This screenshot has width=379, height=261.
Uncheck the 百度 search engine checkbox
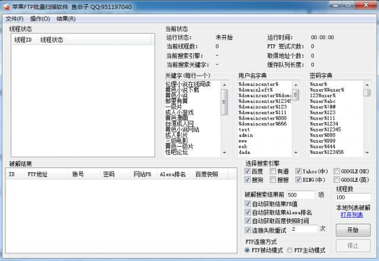coord(248,172)
